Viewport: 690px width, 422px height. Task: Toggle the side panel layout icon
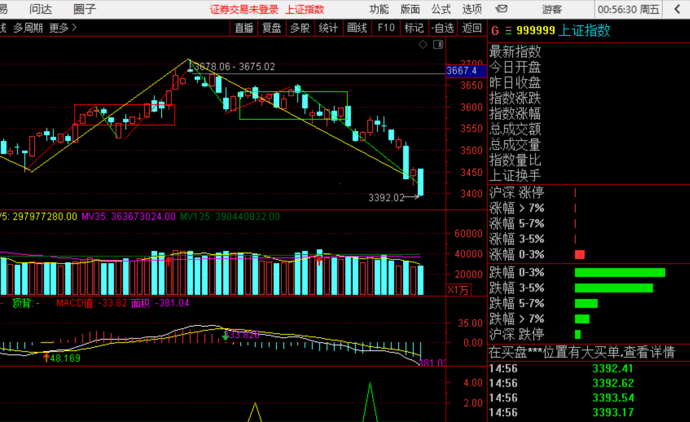[x=438, y=45]
